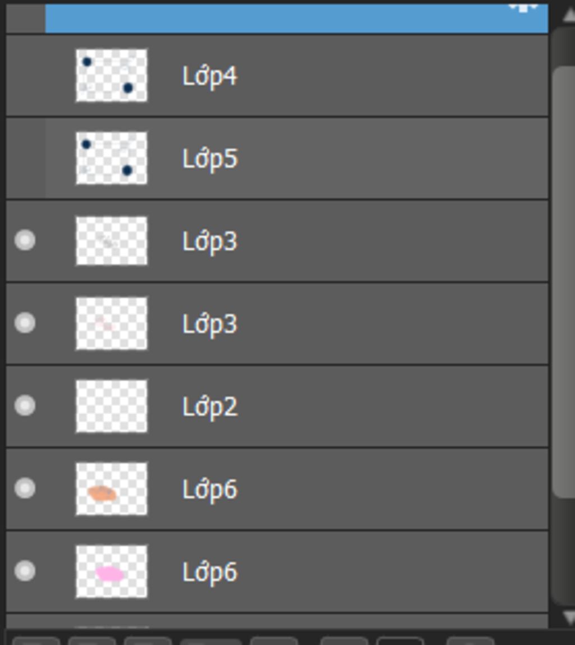Toggle visibility dot of Lớp2 layer
The image size is (575, 645).
(25, 406)
